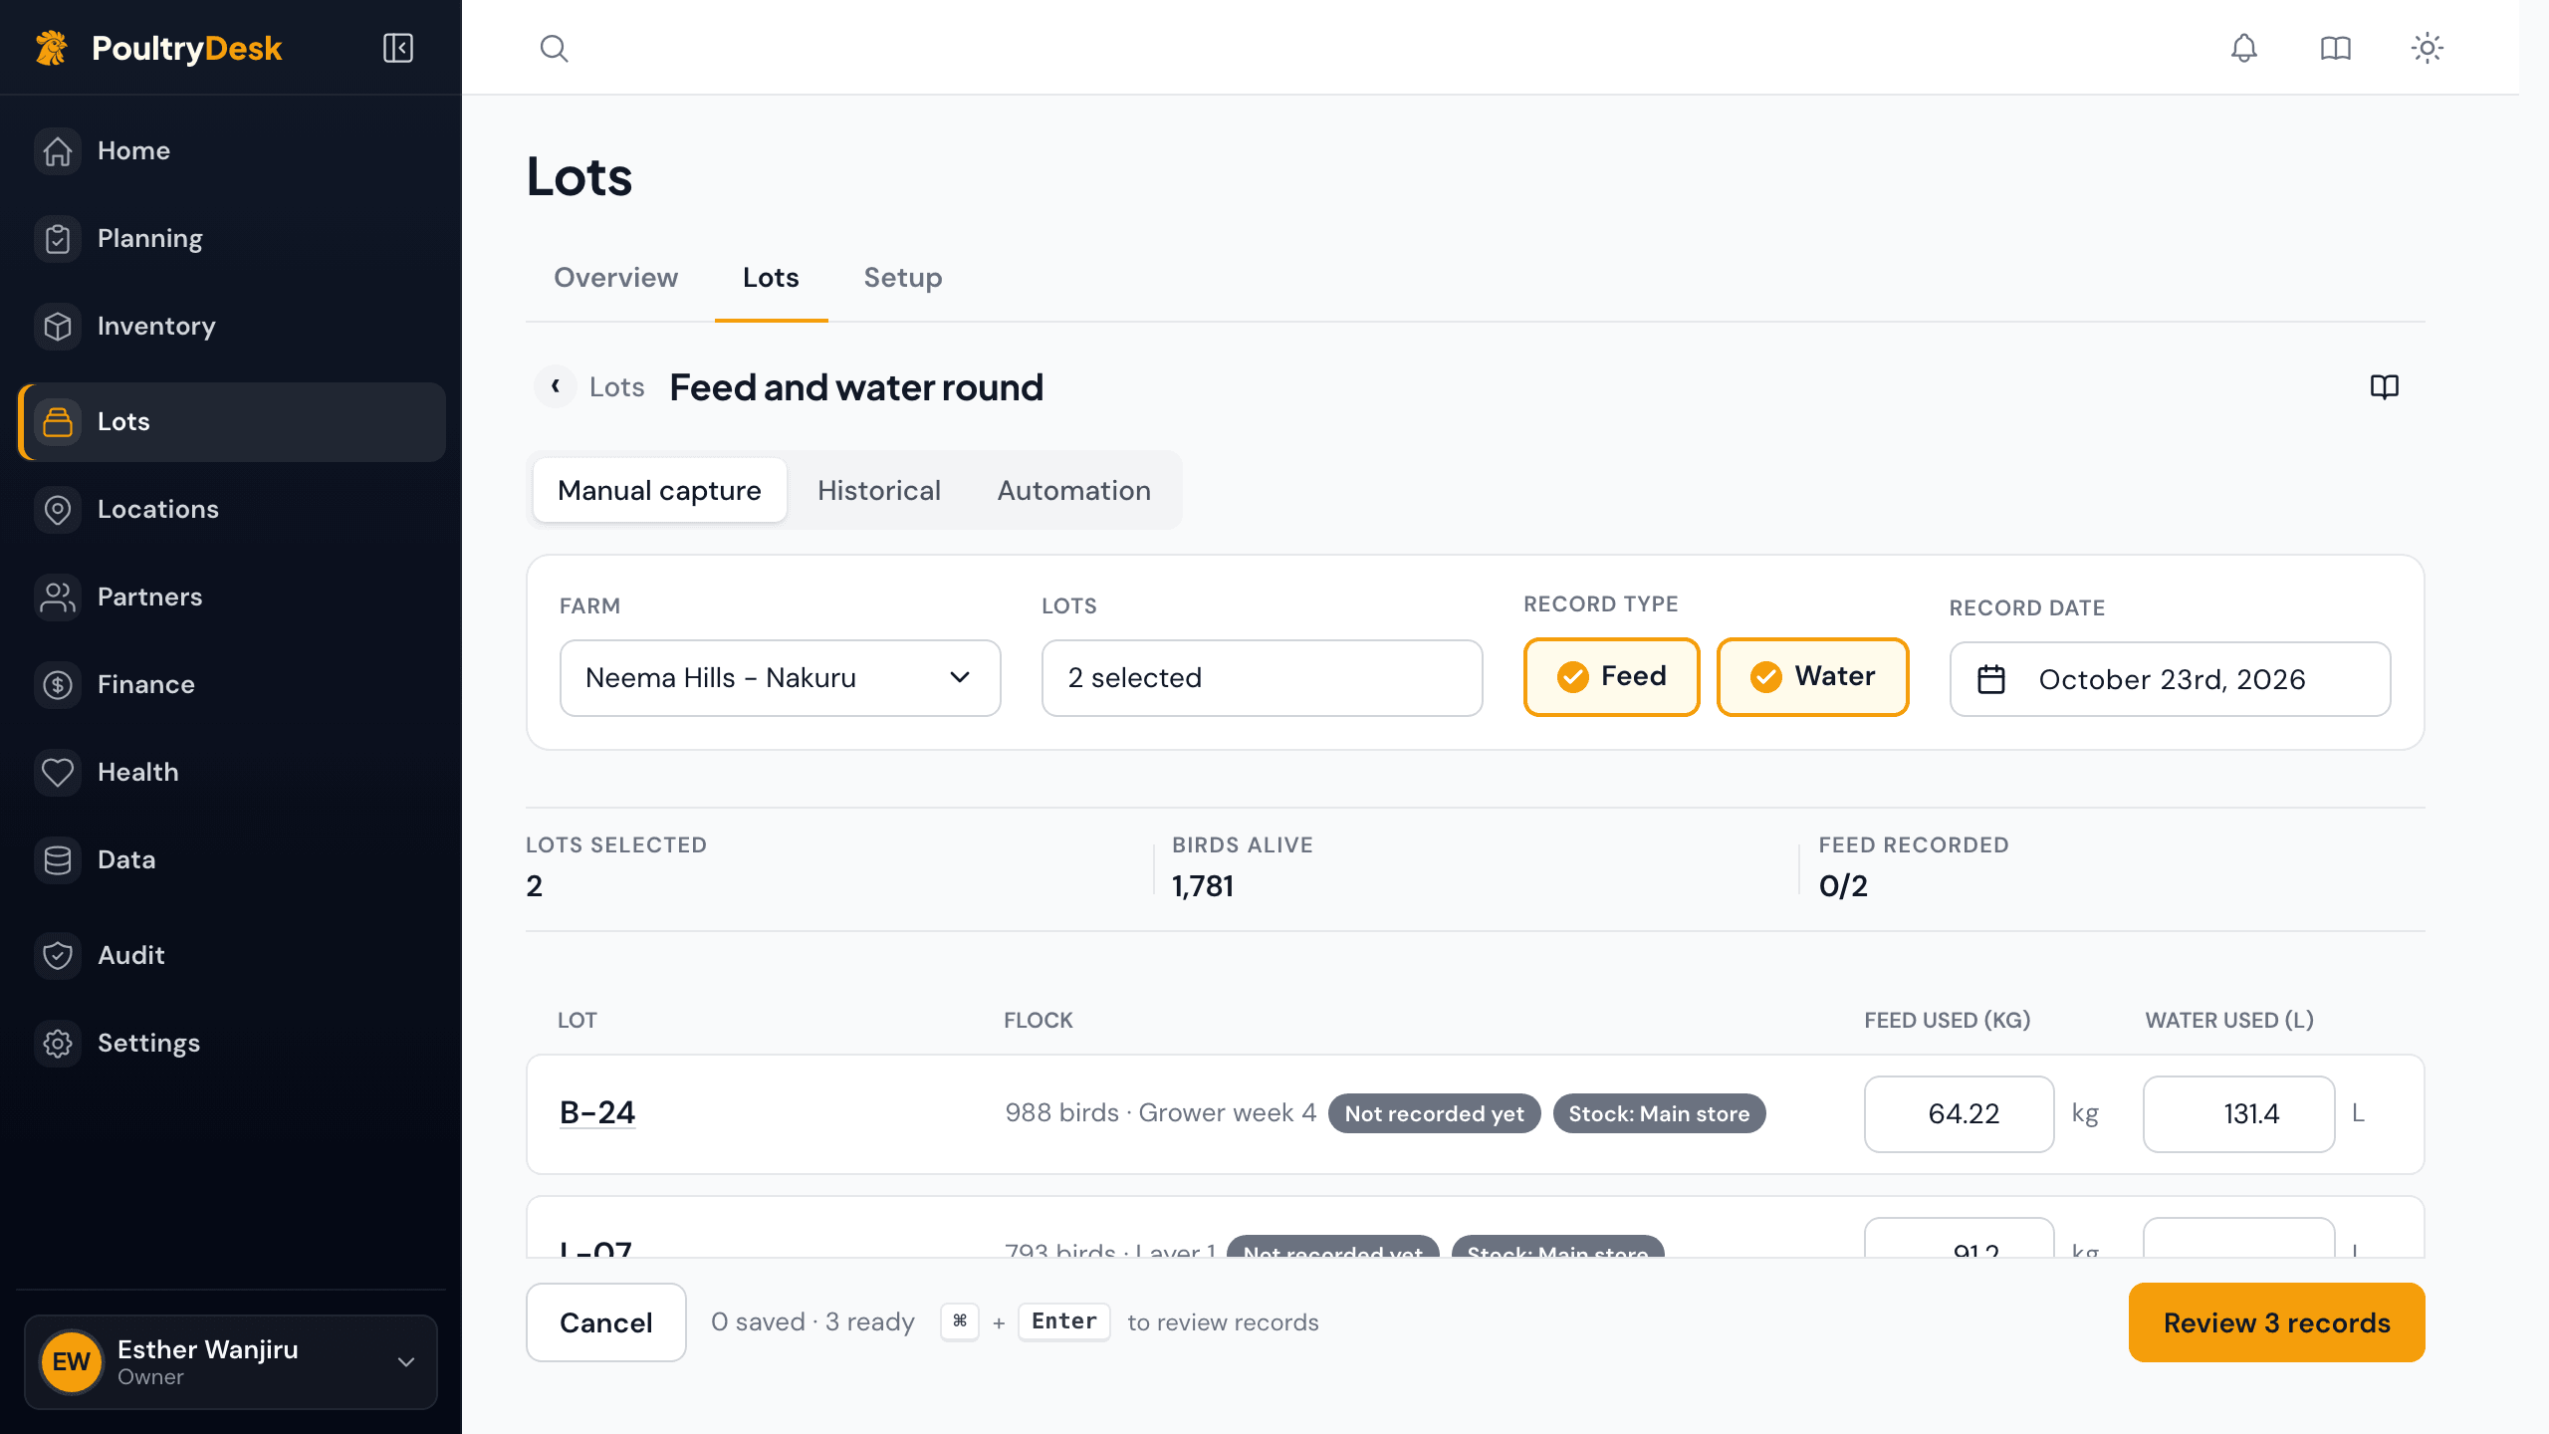Switch to Setup tab

(x=902, y=278)
